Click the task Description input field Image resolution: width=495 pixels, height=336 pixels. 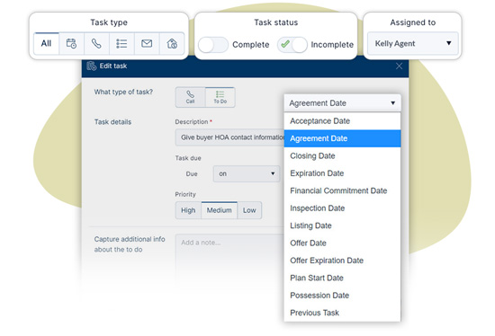point(229,137)
